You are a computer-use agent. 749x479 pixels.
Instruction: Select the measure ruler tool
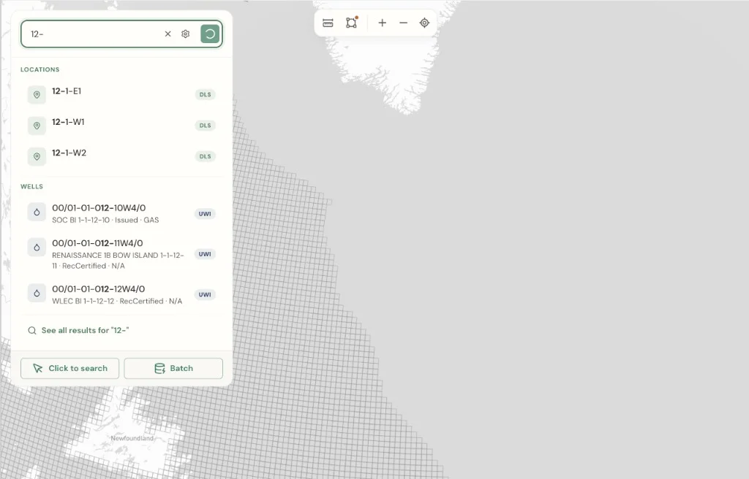(x=328, y=23)
